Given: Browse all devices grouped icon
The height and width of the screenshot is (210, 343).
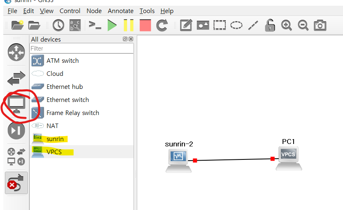Looking at the screenshot, I should coord(16,157).
